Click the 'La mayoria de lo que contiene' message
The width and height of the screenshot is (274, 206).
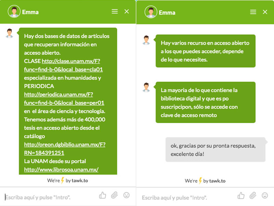pyautogui.click(x=206, y=102)
